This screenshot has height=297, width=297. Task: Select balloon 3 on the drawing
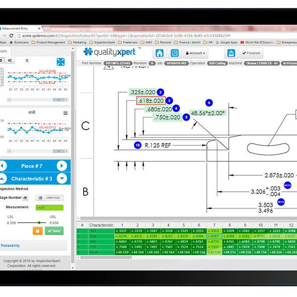click(169, 100)
